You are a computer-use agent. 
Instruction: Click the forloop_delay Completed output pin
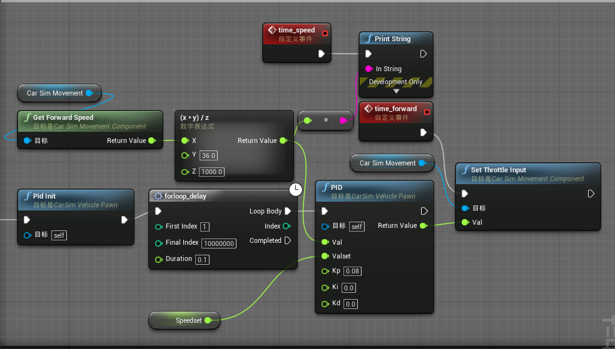pyautogui.click(x=288, y=240)
